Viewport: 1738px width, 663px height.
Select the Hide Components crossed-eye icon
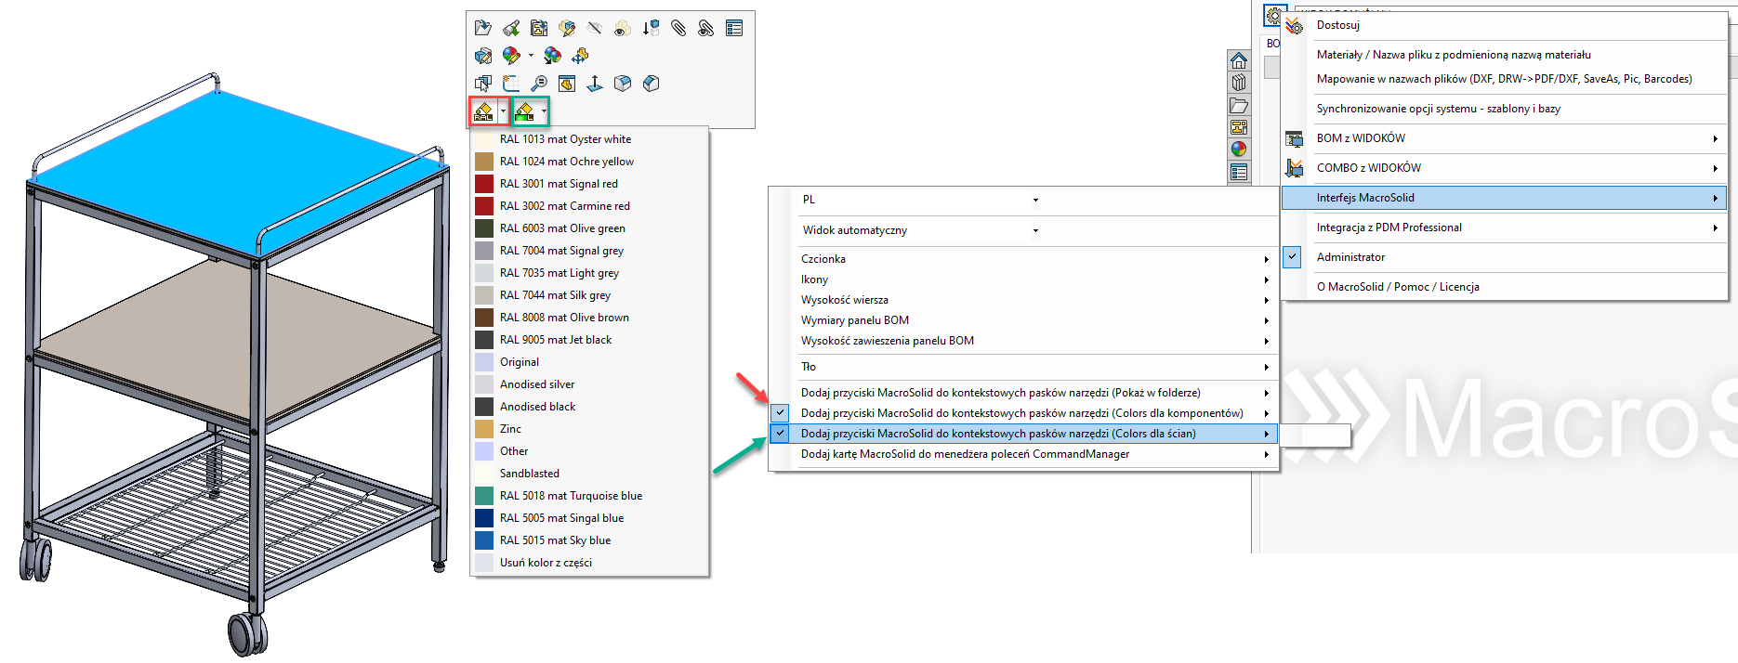click(595, 29)
